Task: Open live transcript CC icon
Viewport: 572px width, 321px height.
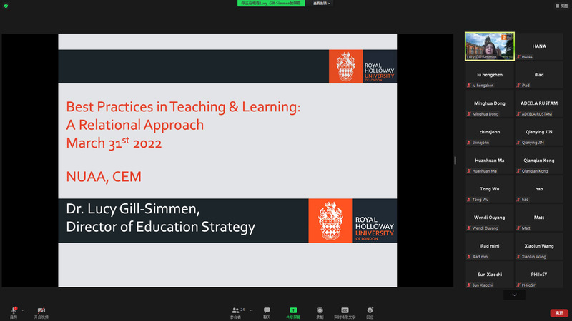Action: 345,311
